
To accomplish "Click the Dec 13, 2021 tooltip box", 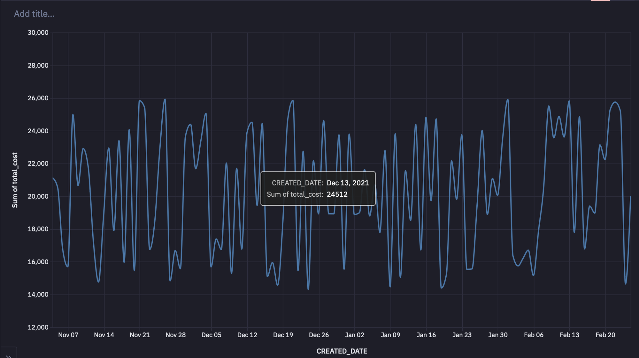I will pos(318,188).
